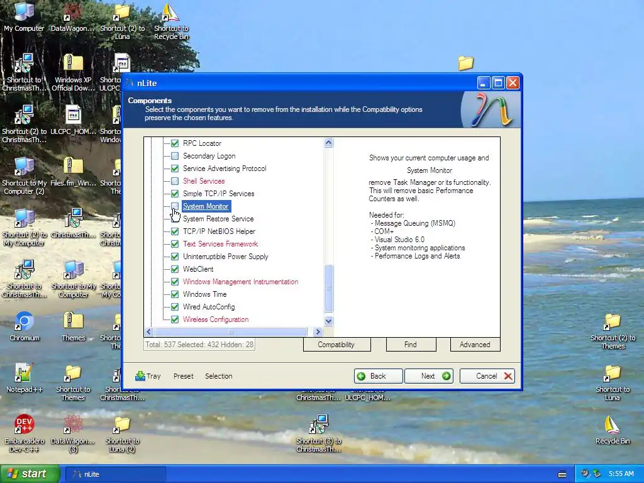This screenshot has height=483, width=644.
Task: Open Shortcut to Recycle Bin sailboat icon
Action: (171, 21)
